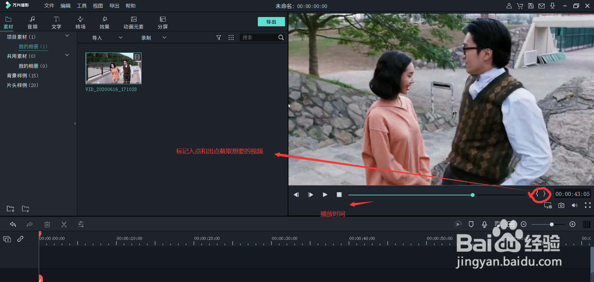Select 我的相册 (1) under project media
594x282 pixels.
point(33,46)
